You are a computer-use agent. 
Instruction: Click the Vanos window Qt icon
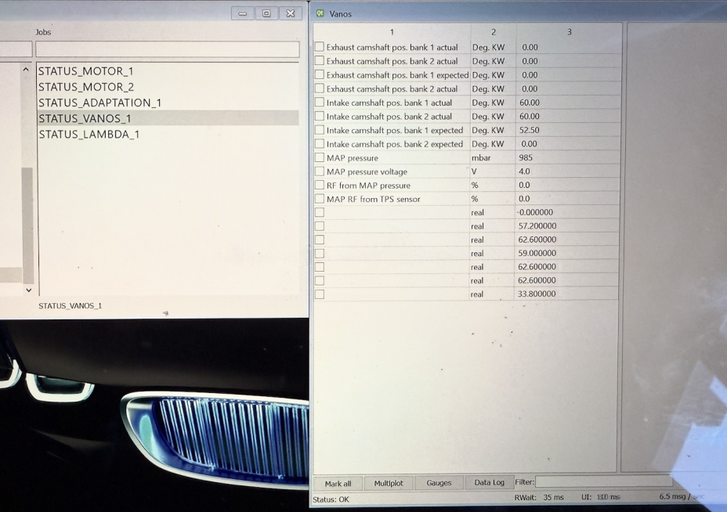(320, 13)
